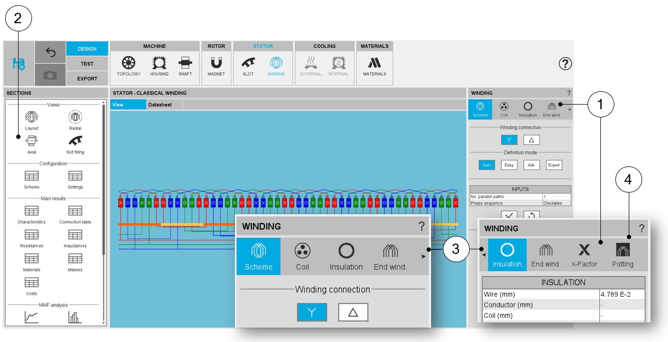Open Coil tab in right-side WINDING panel
Screen dimensions: 668x342
click(504, 109)
